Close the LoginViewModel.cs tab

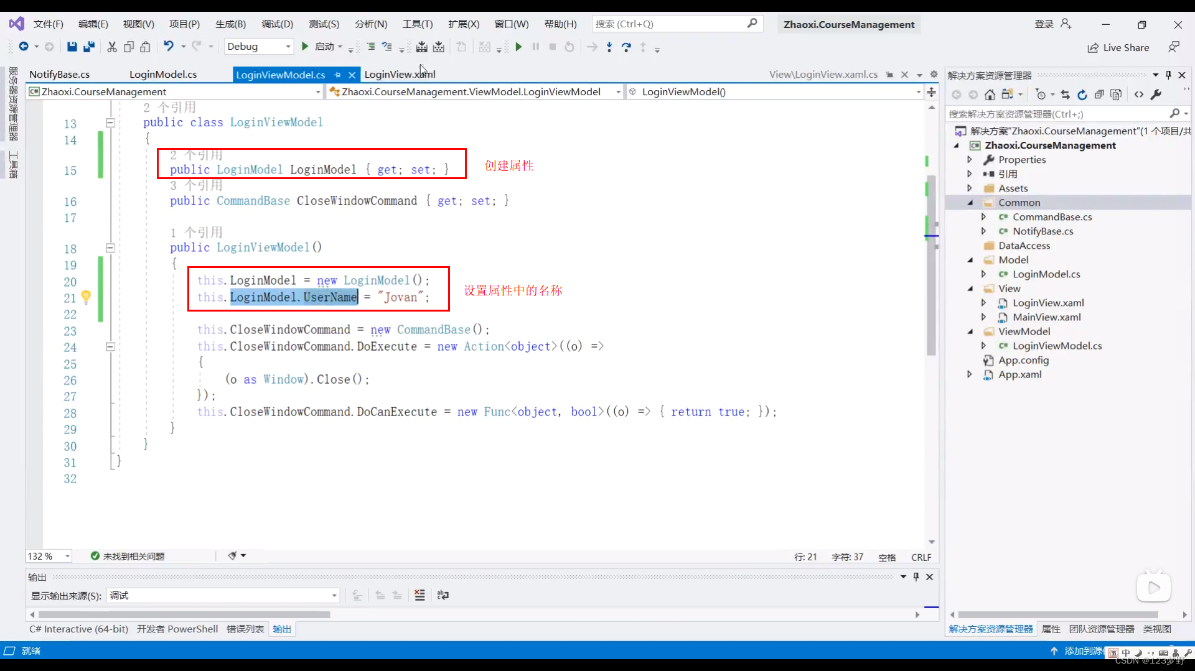click(x=352, y=75)
